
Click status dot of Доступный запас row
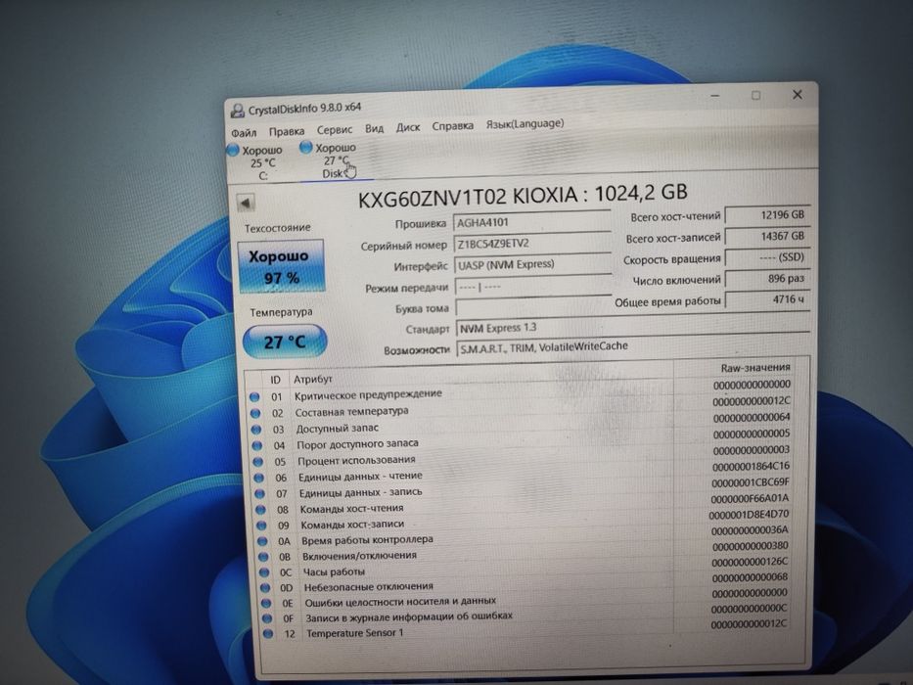pos(256,430)
